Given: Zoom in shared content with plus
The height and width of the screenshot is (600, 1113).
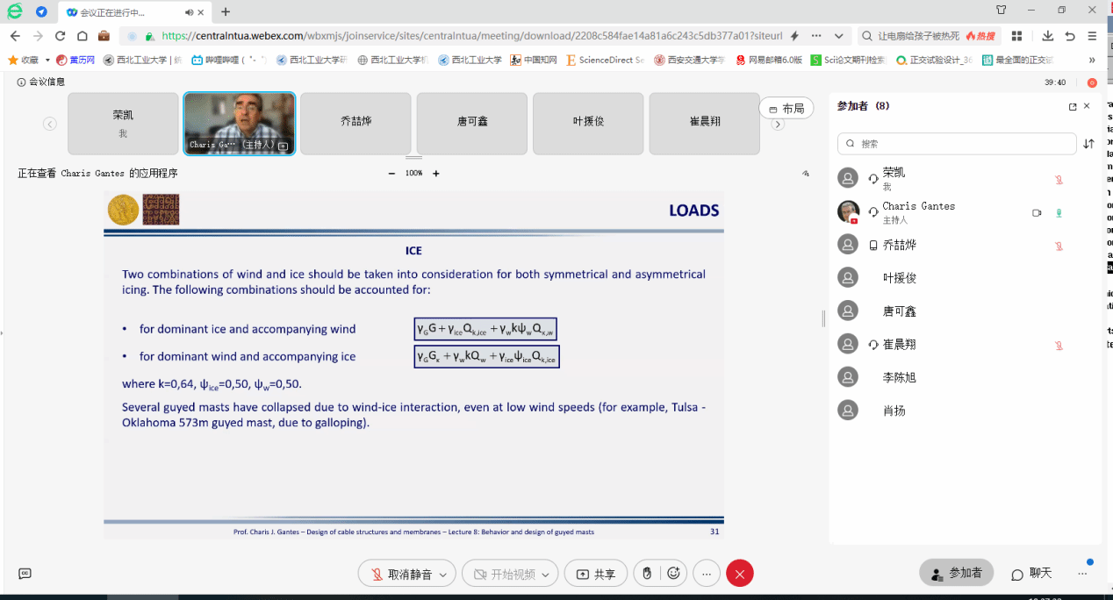Looking at the screenshot, I should tap(435, 174).
